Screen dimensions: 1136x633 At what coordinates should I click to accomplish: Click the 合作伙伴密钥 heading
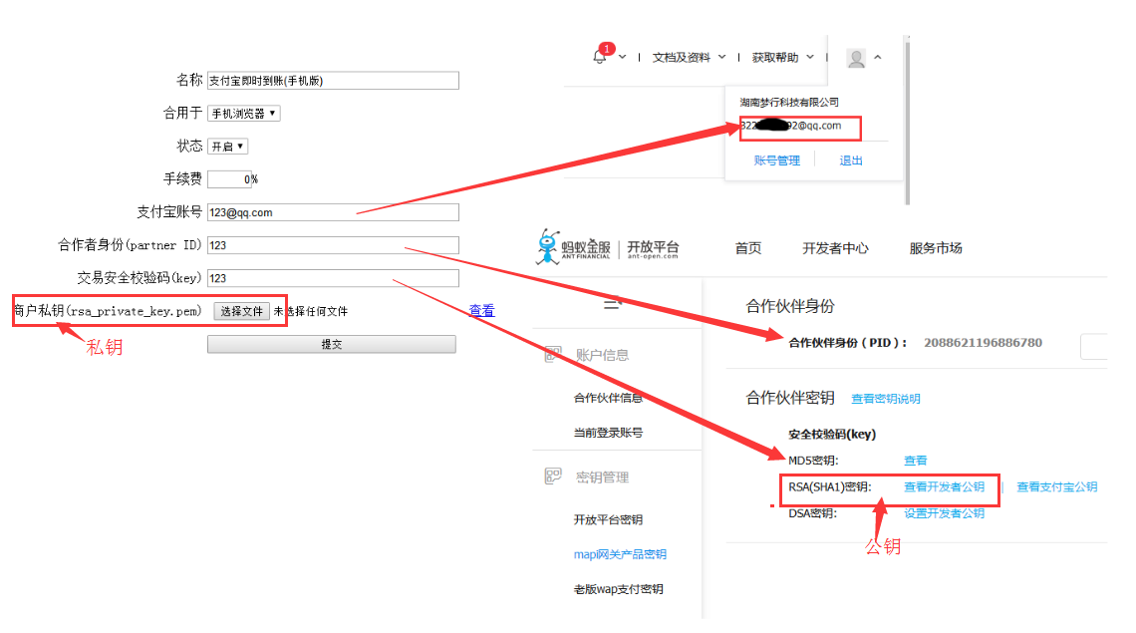[x=790, y=398]
